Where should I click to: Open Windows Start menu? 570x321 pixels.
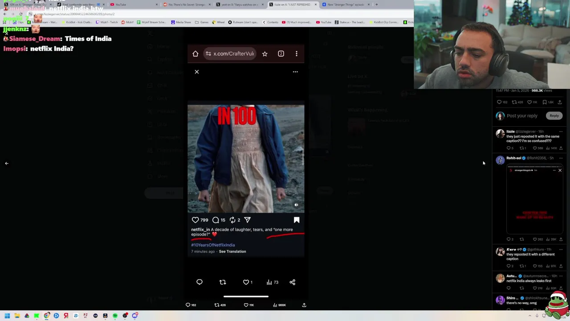pyautogui.click(x=7, y=316)
